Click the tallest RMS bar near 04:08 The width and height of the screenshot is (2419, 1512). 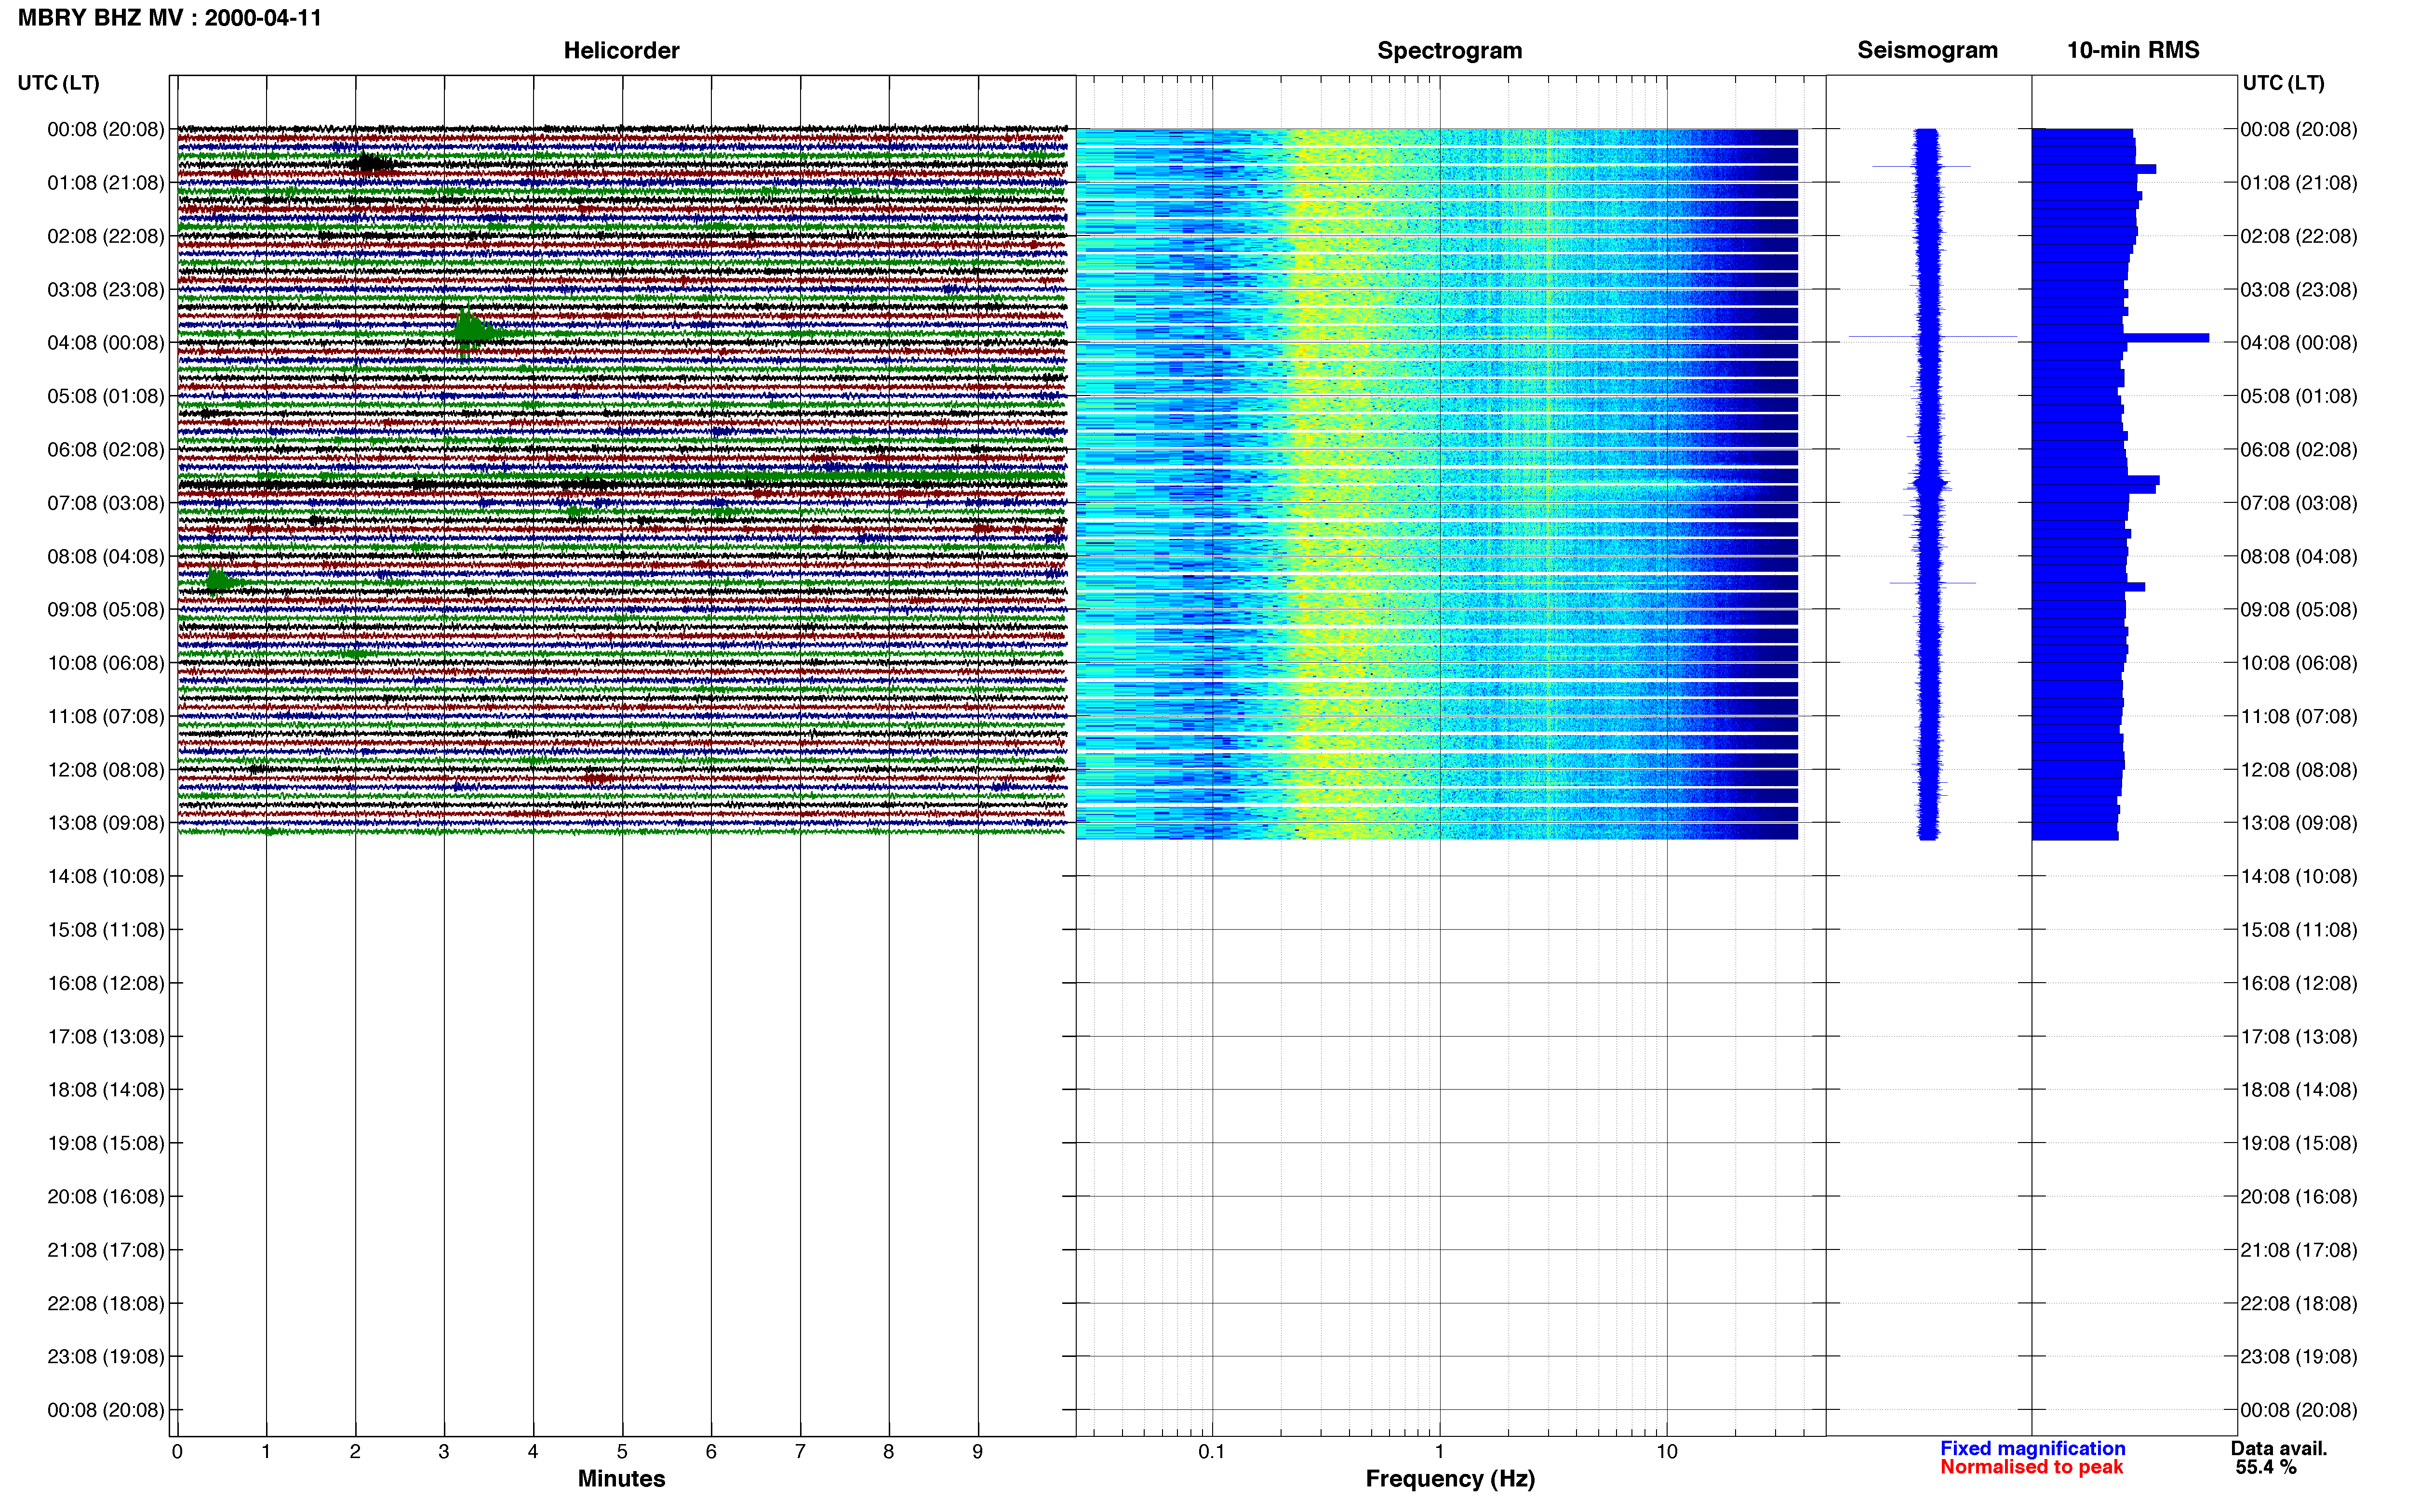(x=2120, y=338)
